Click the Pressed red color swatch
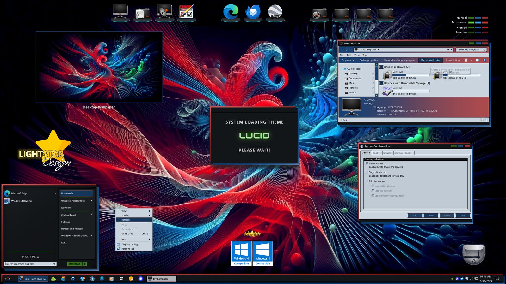 point(485,27)
